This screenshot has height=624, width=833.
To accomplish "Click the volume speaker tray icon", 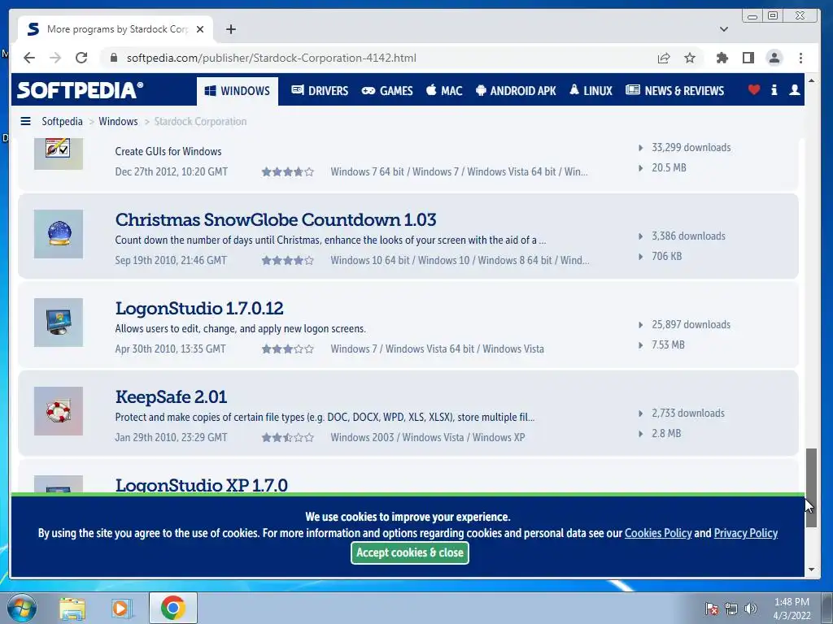I will tap(751, 609).
